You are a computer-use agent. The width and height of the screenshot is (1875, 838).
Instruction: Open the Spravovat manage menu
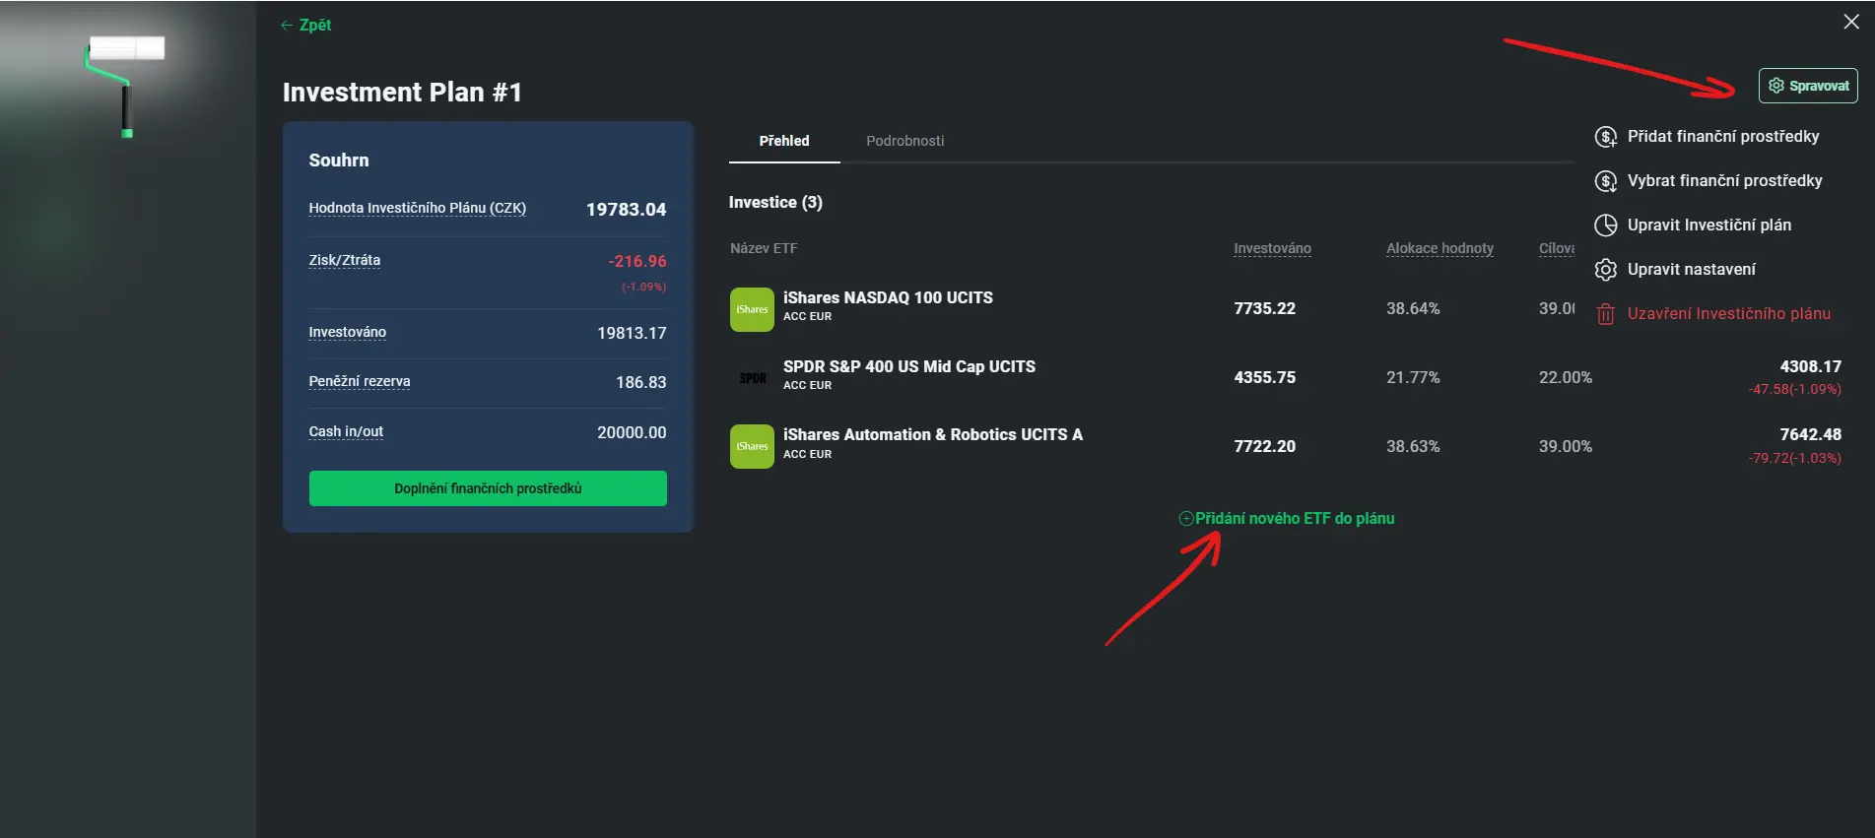[1808, 86]
